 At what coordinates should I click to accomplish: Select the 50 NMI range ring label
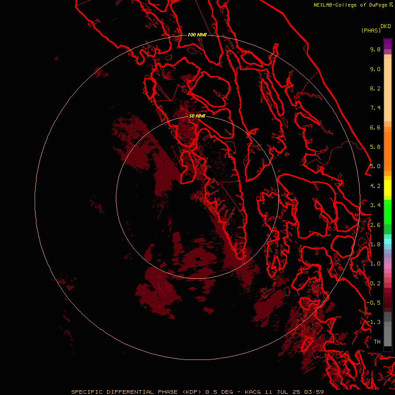click(197, 116)
